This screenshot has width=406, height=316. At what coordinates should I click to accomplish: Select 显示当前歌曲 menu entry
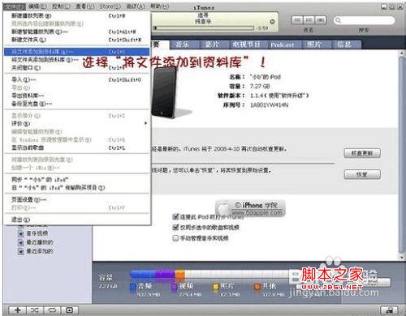(77, 147)
